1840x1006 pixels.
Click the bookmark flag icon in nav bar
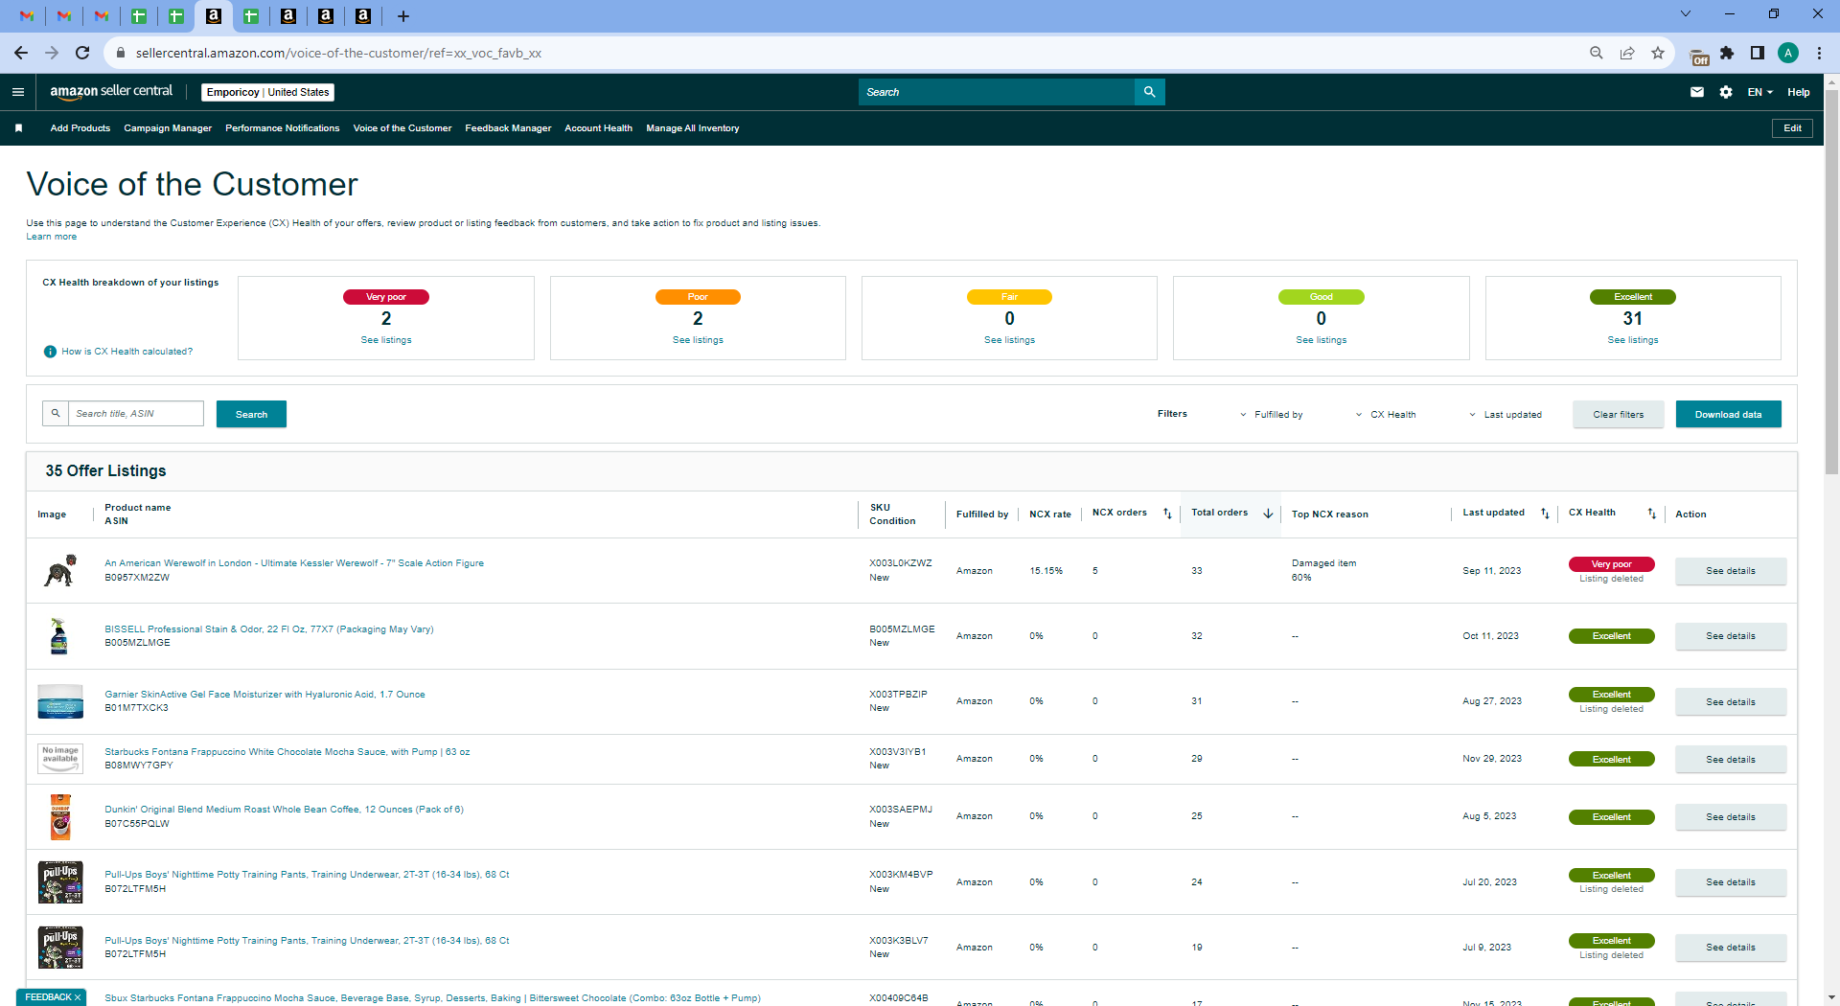(x=18, y=128)
